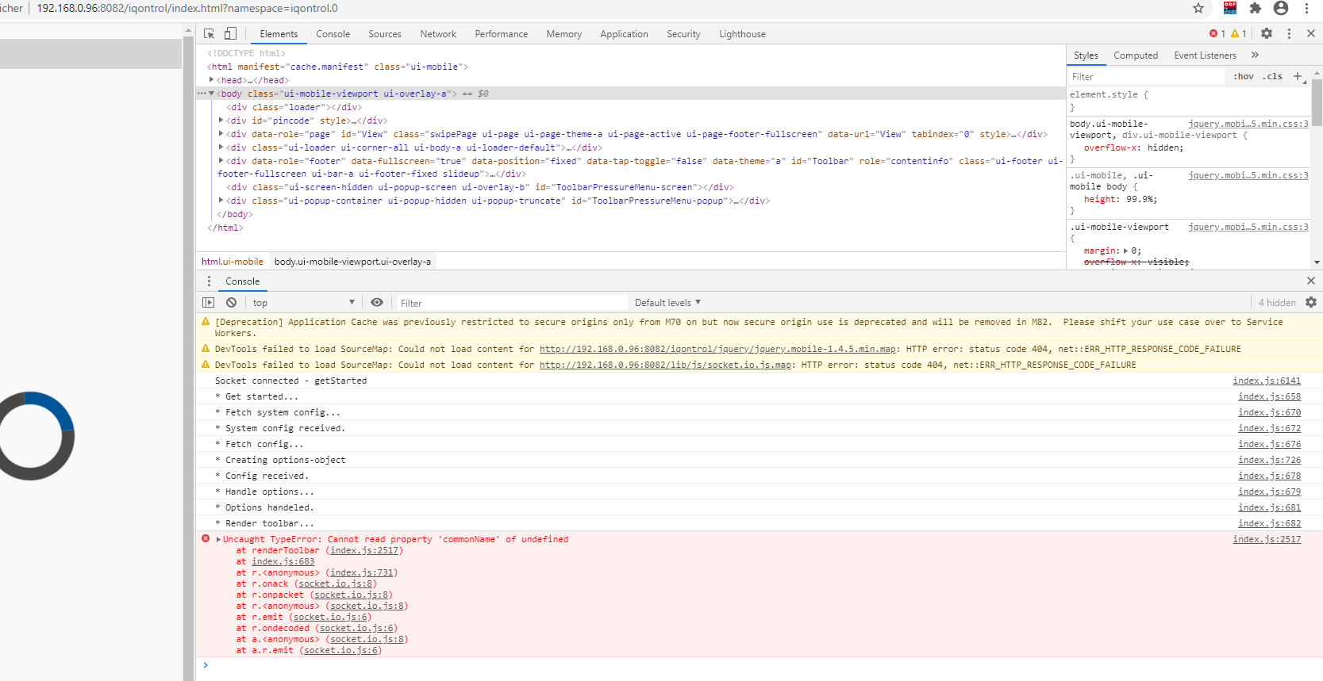Close the console drawer

click(x=1311, y=281)
